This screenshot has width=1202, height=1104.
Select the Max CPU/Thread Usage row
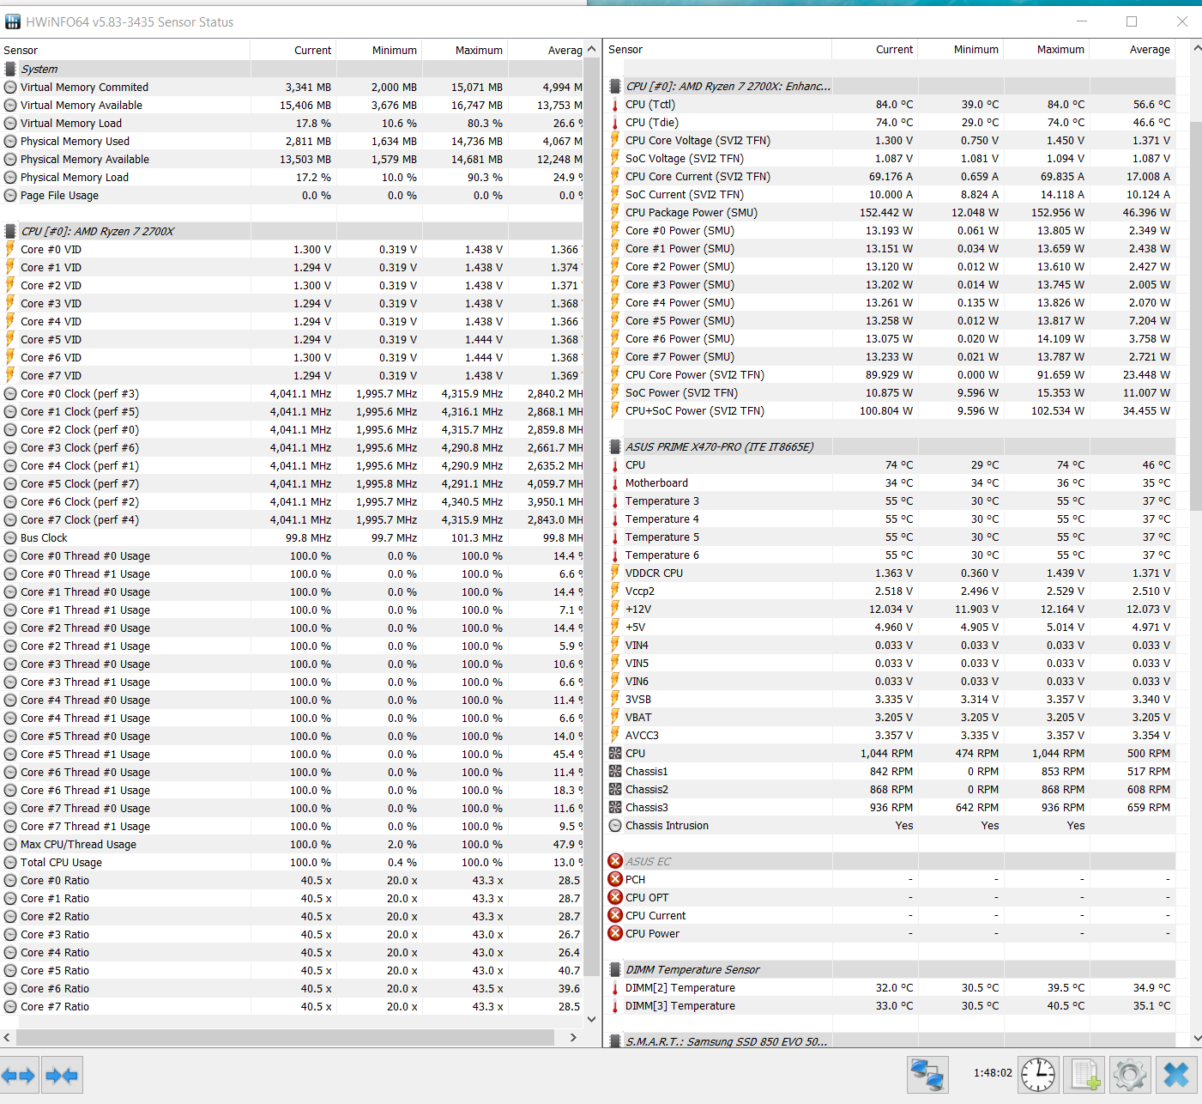coord(292,844)
